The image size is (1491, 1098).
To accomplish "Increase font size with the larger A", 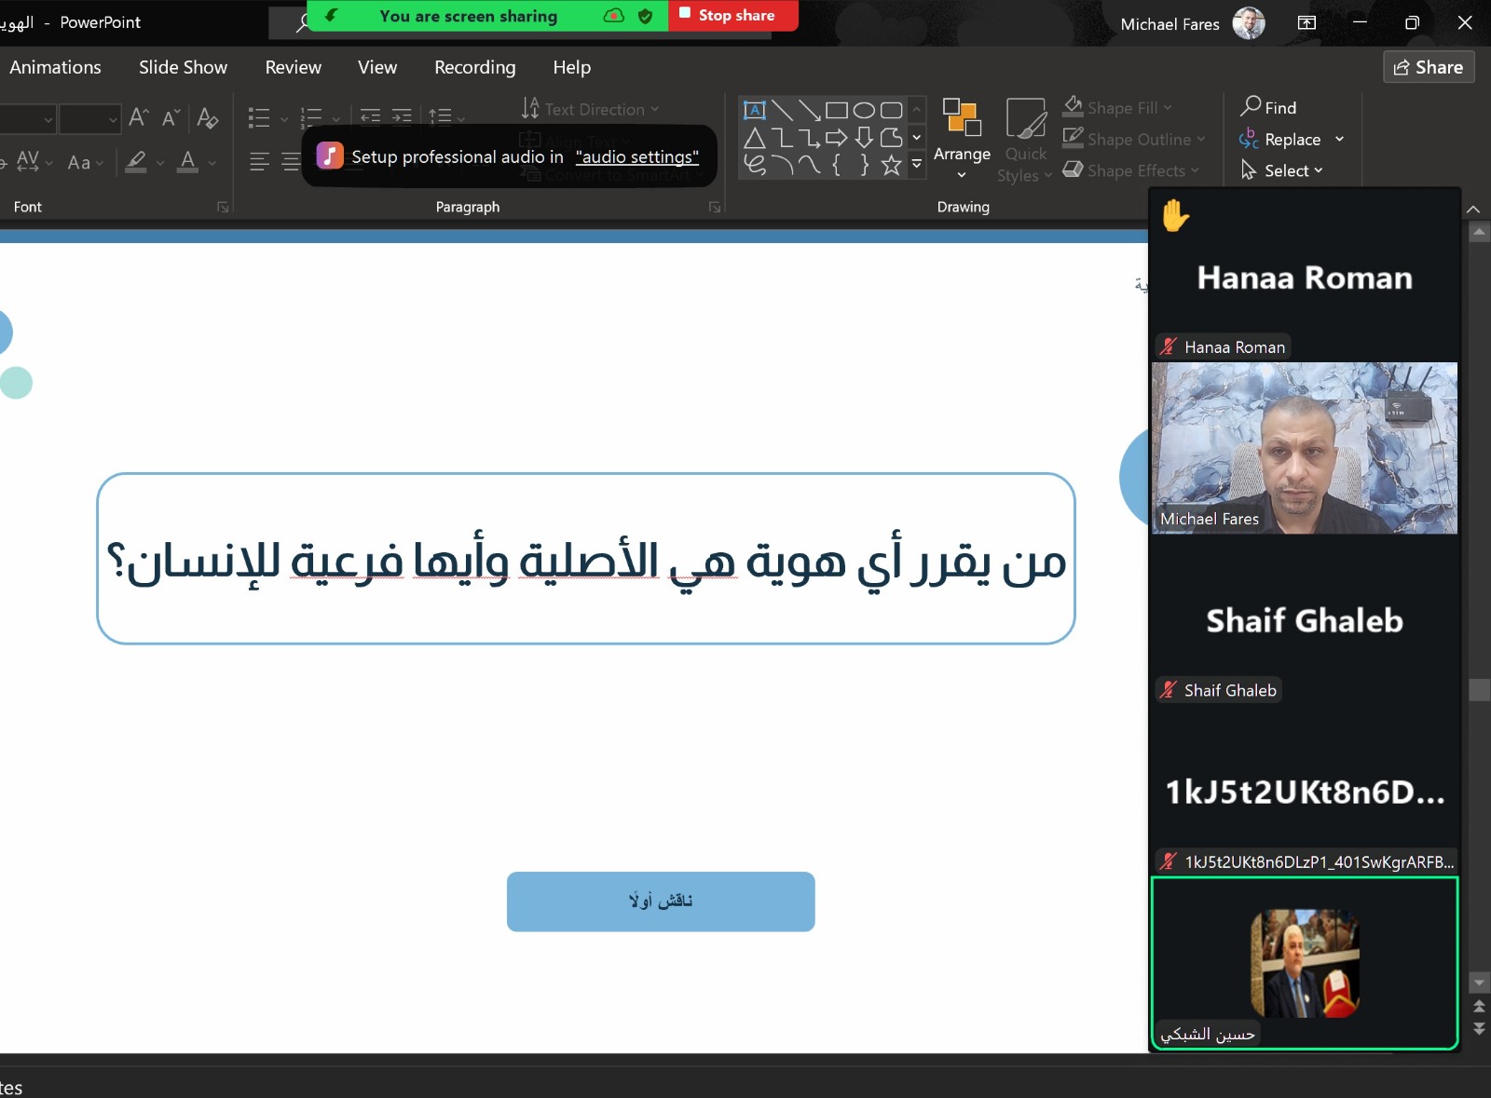I will [x=139, y=117].
